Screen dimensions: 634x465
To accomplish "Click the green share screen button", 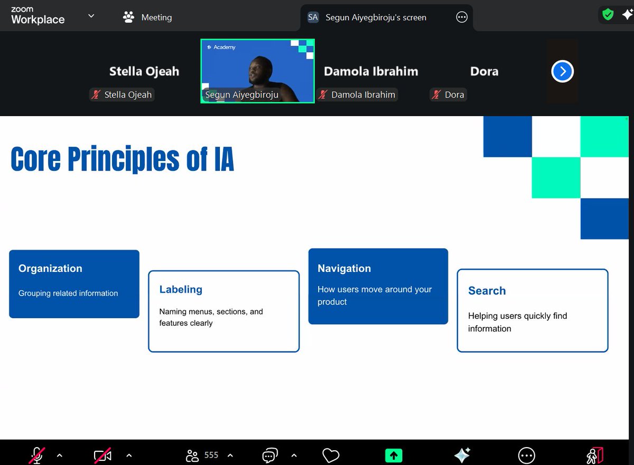I will [x=394, y=455].
